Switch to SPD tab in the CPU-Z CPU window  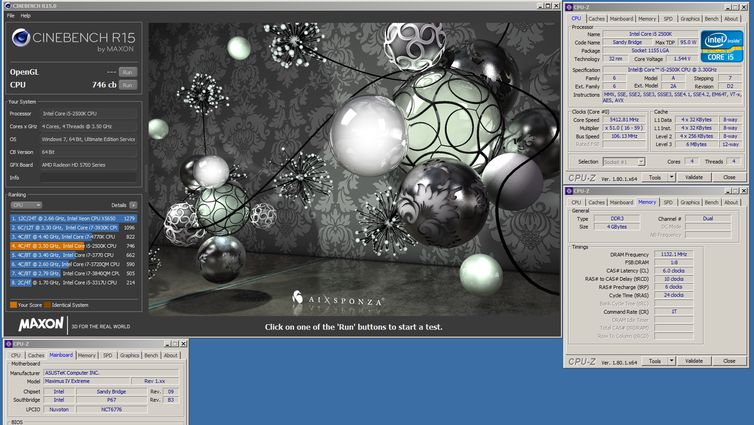pyautogui.click(x=668, y=19)
